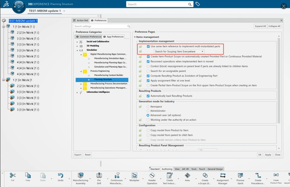Viewport: 290px width, 187px height.
Task: Switch to App Preferences tab
Action: 113,37
